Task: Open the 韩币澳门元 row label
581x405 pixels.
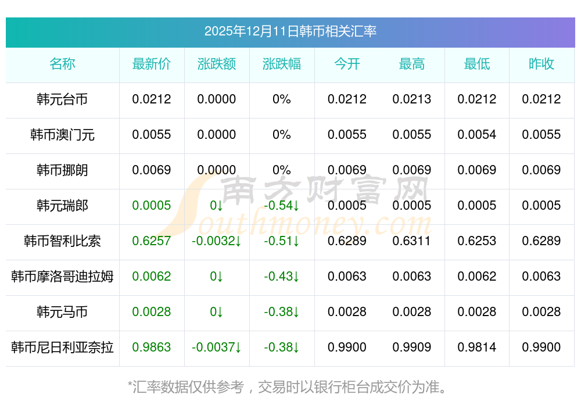Action: coord(62,135)
